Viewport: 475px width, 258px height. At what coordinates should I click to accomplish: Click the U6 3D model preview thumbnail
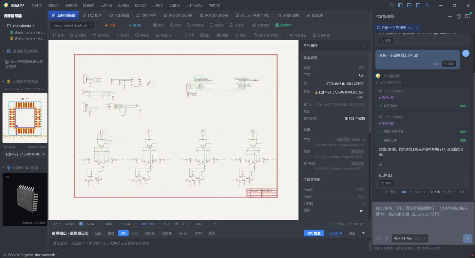click(25, 199)
